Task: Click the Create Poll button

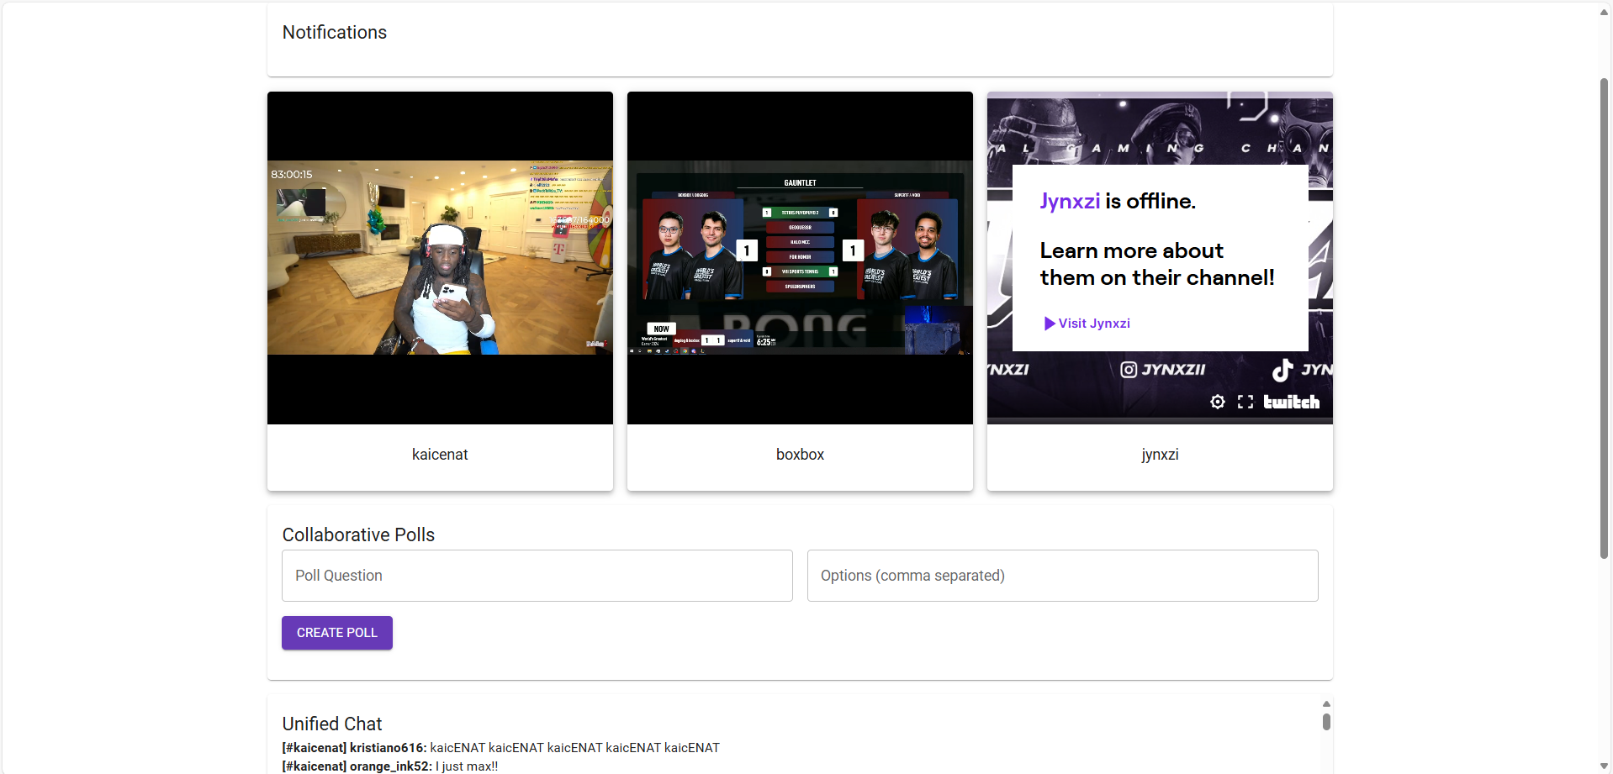Action: pos(337,633)
